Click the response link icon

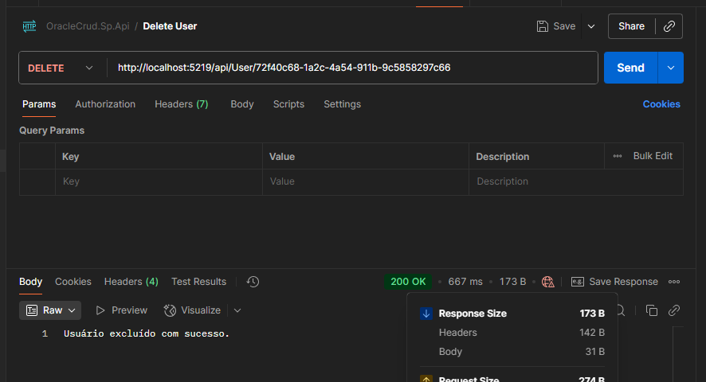pos(673,310)
